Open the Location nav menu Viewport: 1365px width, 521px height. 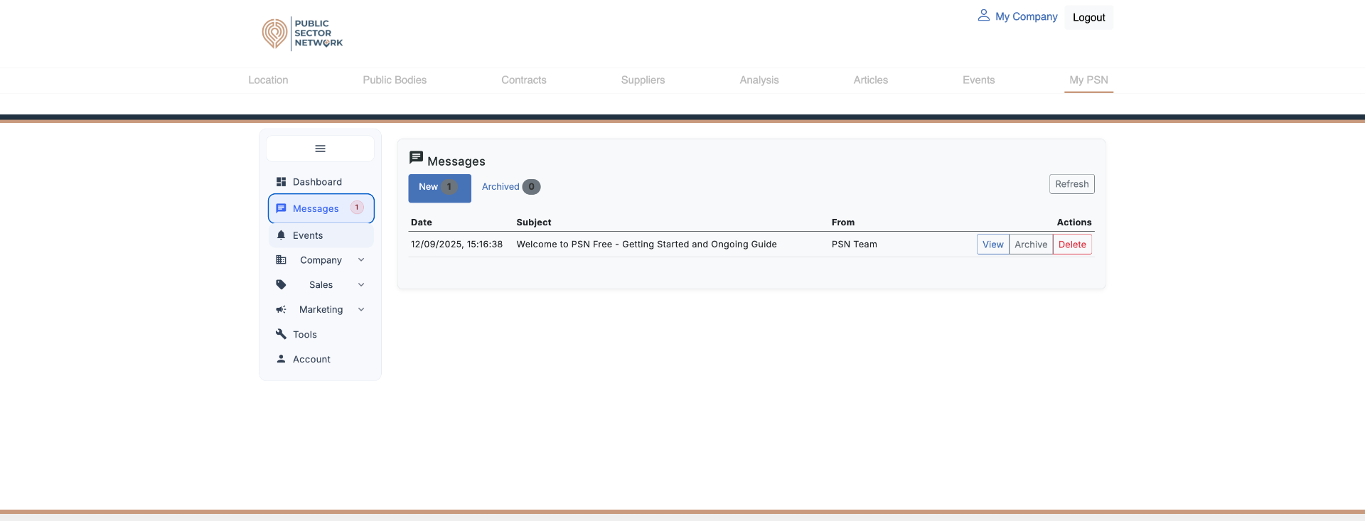268,80
